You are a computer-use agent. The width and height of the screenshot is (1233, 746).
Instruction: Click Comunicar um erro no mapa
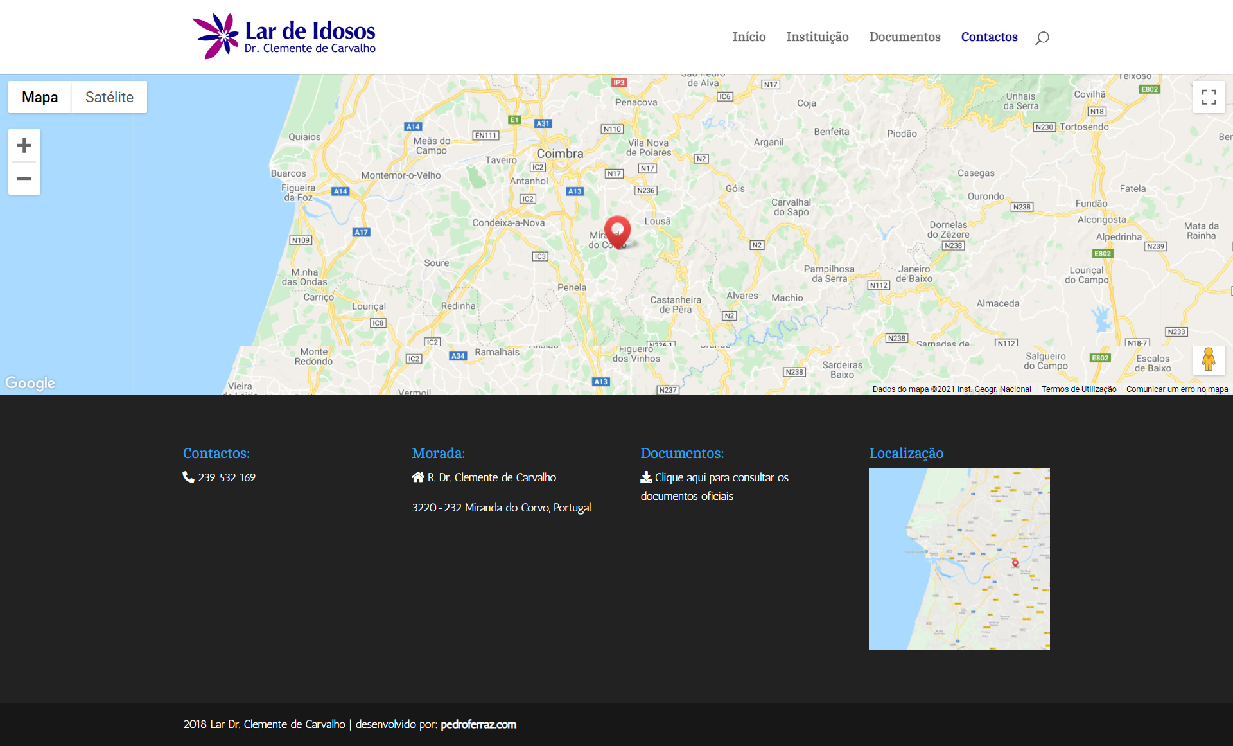[x=1176, y=389]
